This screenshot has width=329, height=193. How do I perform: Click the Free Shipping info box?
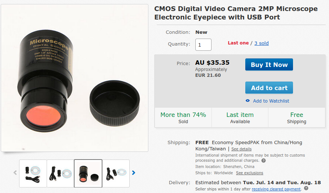pyautogui.click(x=296, y=118)
